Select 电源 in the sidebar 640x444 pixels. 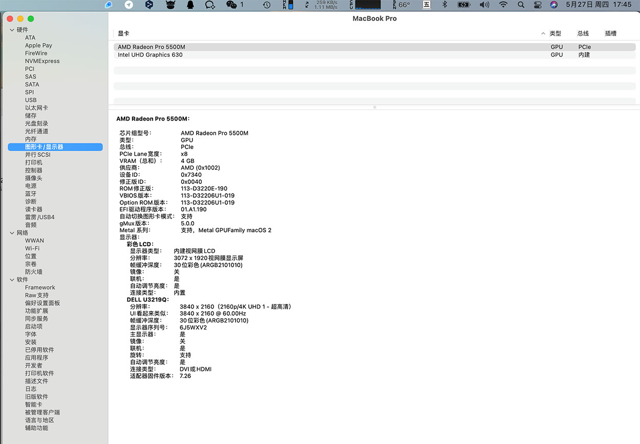tap(31, 186)
